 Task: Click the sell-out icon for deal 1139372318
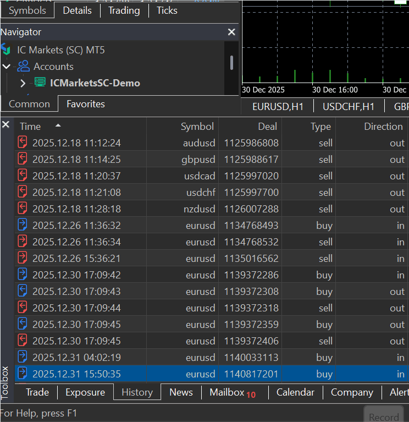(23, 308)
